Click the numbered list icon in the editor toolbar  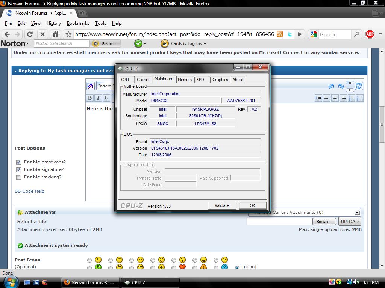[x=351, y=98]
